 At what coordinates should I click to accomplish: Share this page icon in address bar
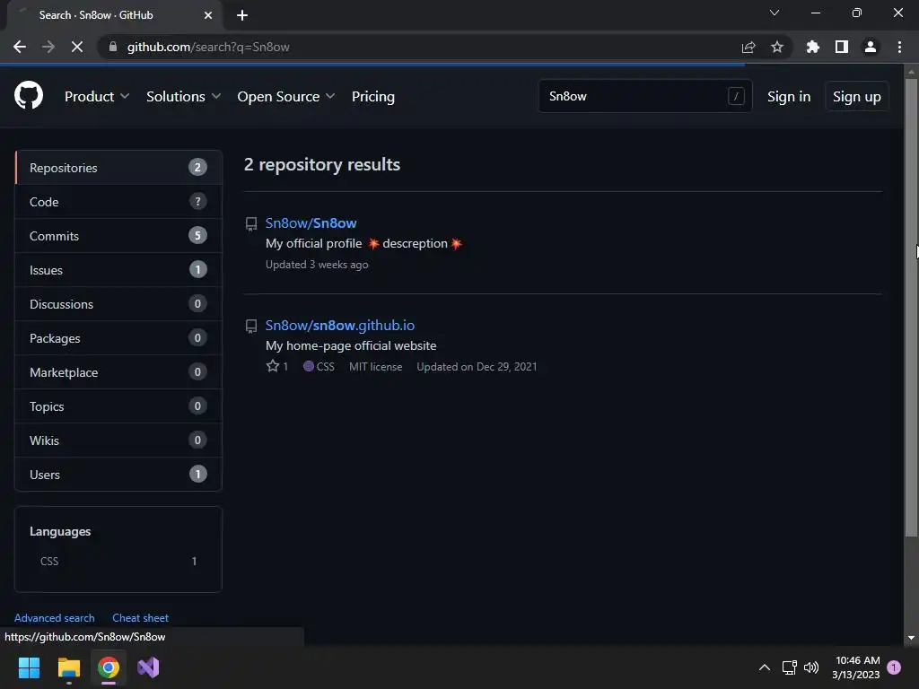[x=748, y=47]
